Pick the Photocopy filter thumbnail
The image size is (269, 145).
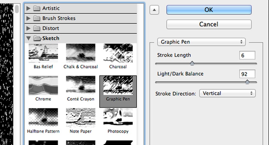coord(118,118)
